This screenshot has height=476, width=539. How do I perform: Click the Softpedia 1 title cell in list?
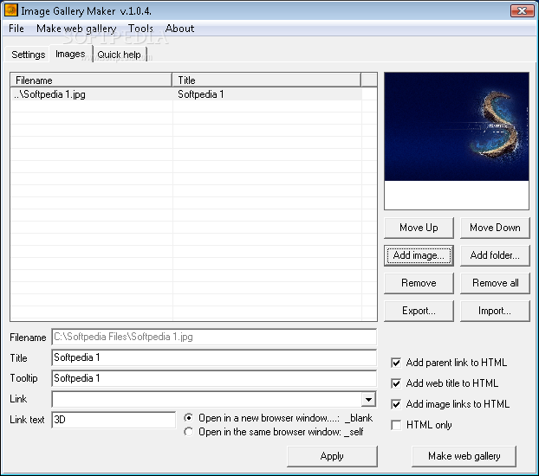pos(201,94)
